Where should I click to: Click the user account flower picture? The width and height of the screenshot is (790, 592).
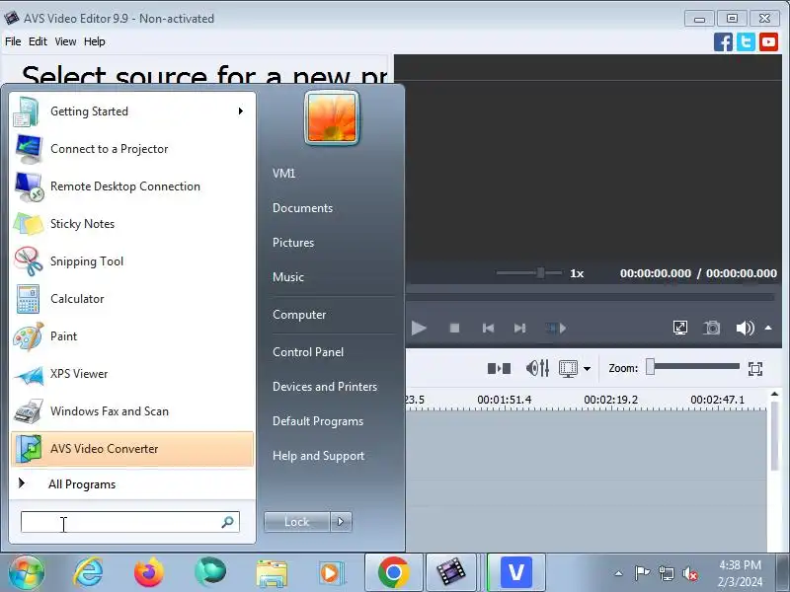tap(332, 118)
